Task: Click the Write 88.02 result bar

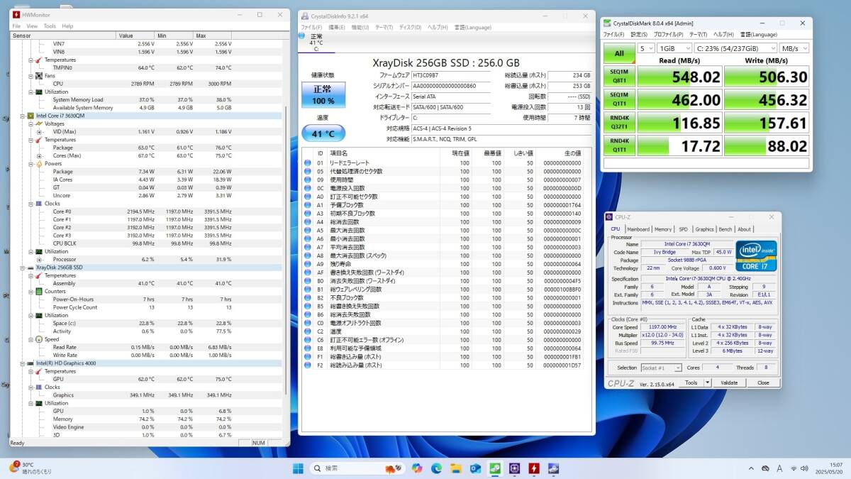Action: [x=768, y=145]
